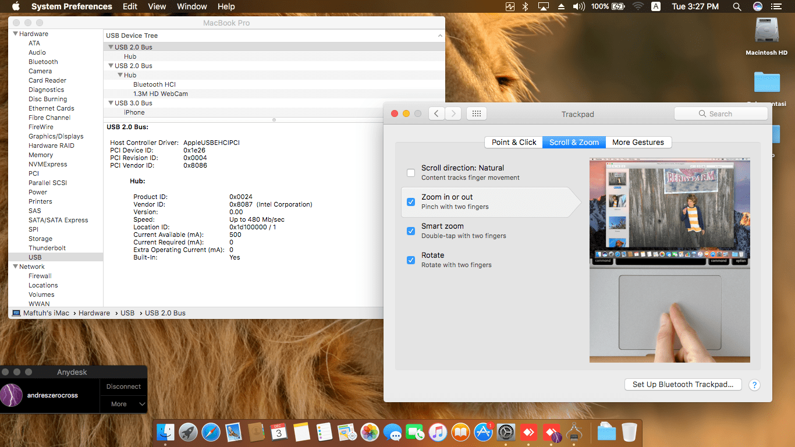Open Photos flower icon in Dock
Screen dimensions: 795x447
pyautogui.click(x=370, y=432)
